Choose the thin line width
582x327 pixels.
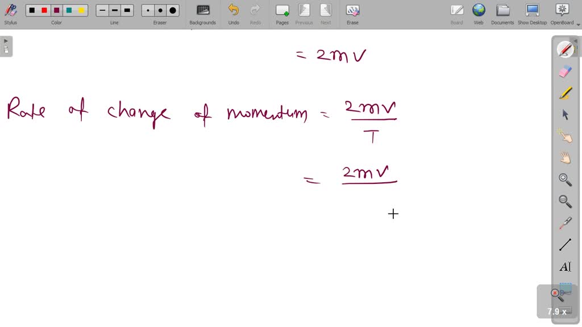click(102, 10)
